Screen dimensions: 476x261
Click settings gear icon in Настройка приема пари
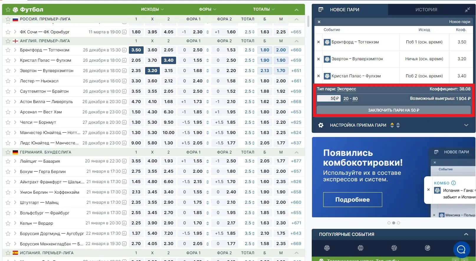point(321,125)
